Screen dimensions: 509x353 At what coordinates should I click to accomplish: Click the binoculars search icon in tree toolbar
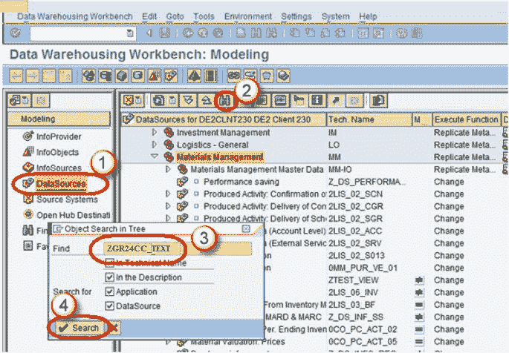click(x=225, y=101)
